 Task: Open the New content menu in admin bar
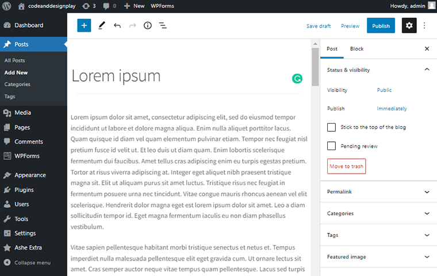(x=135, y=6)
